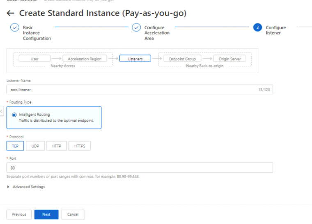This screenshot has height=224, width=312.
Task: Select the Intelligent Routing radio button
Action: [x=14, y=115]
